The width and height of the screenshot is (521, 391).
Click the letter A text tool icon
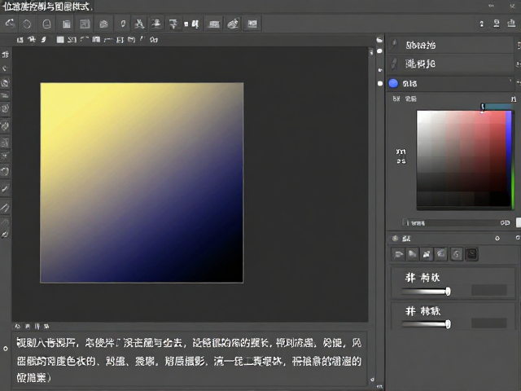(139, 24)
